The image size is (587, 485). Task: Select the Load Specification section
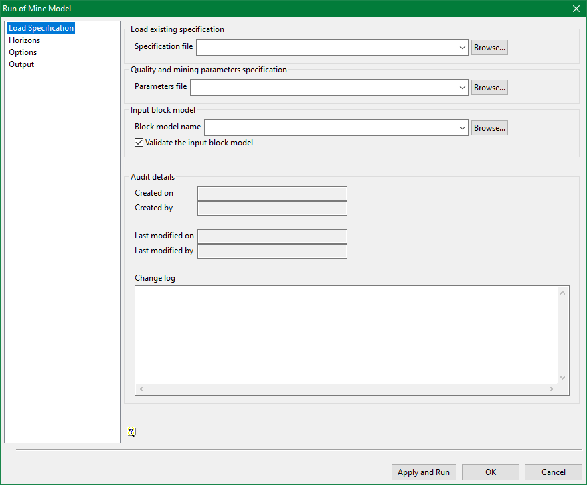tap(41, 28)
